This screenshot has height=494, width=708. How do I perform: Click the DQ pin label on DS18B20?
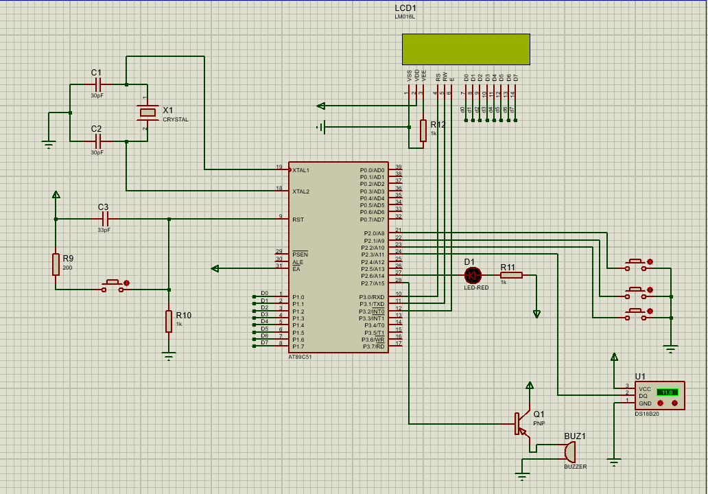click(643, 396)
